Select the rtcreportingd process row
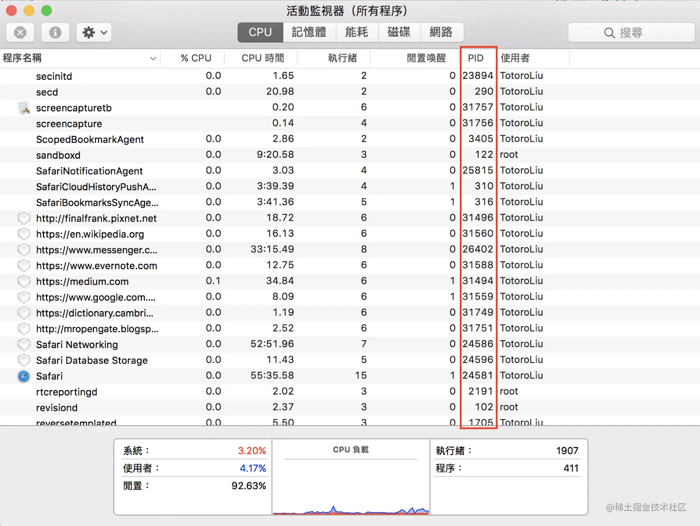Screen dimensions: 700x526 [350, 392]
